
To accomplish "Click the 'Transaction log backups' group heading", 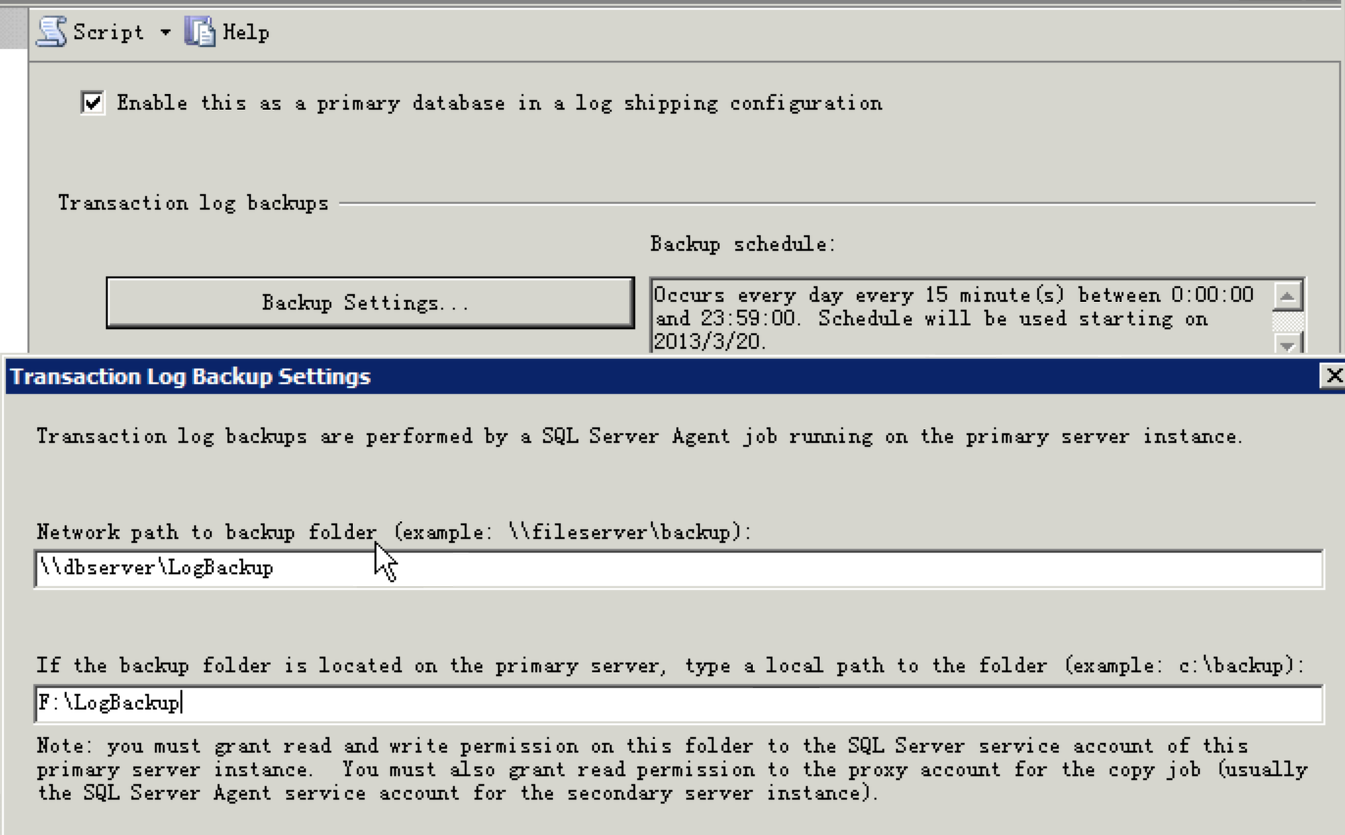I will click(x=193, y=203).
